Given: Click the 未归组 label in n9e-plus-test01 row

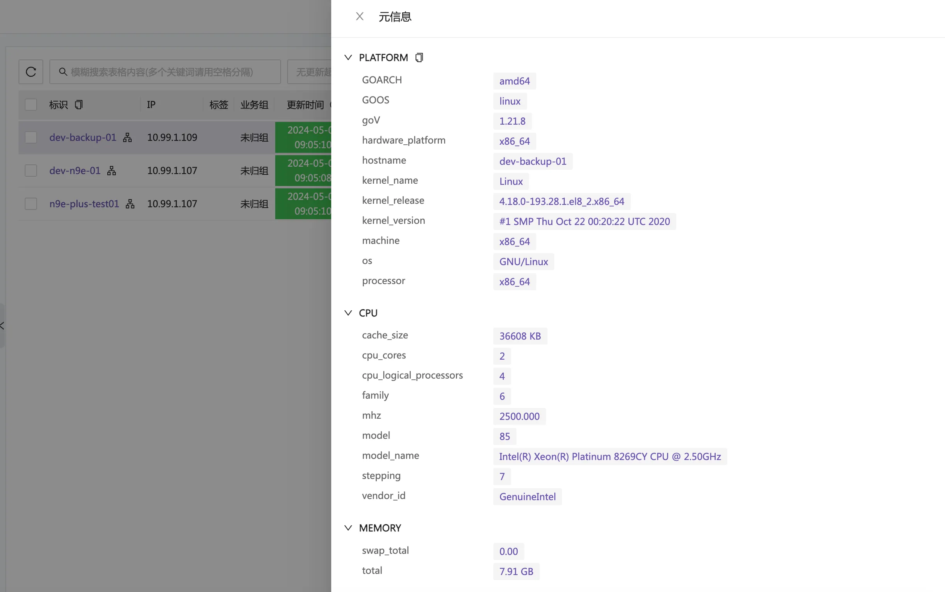Looking at the screenshot, I should (x=254, y=203).
